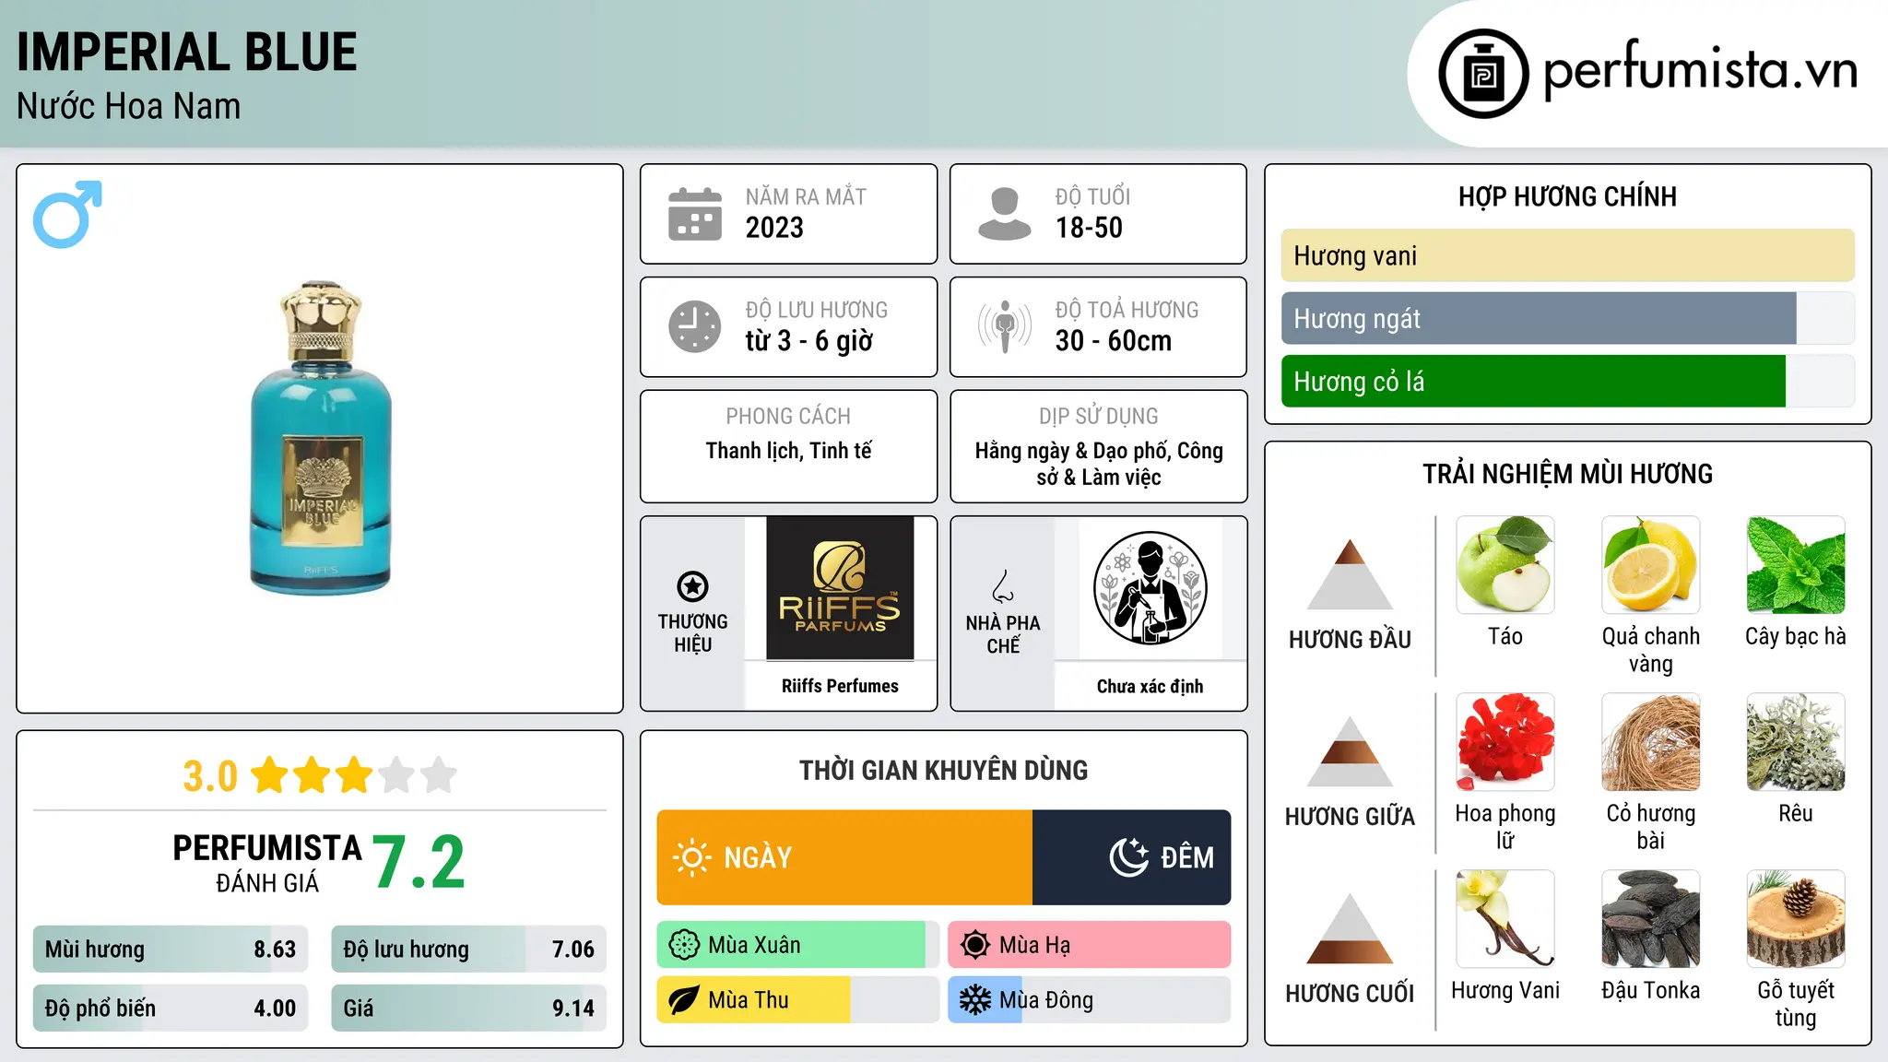Click the Hương cuối pyramid icon
The width and height of the screenshot is (1888, 1062).
tap(1350, 927)
